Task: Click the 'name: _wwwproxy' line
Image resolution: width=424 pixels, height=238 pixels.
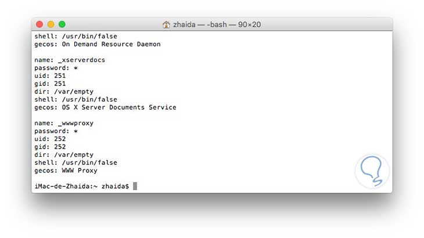Action: tap(64, 123)
